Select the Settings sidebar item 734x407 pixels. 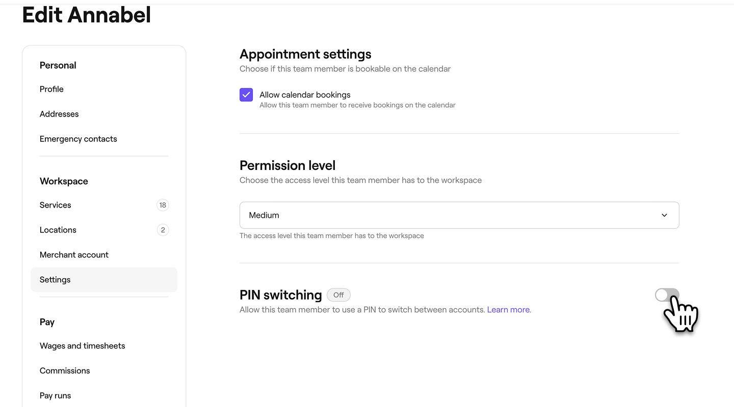[55, 280]
